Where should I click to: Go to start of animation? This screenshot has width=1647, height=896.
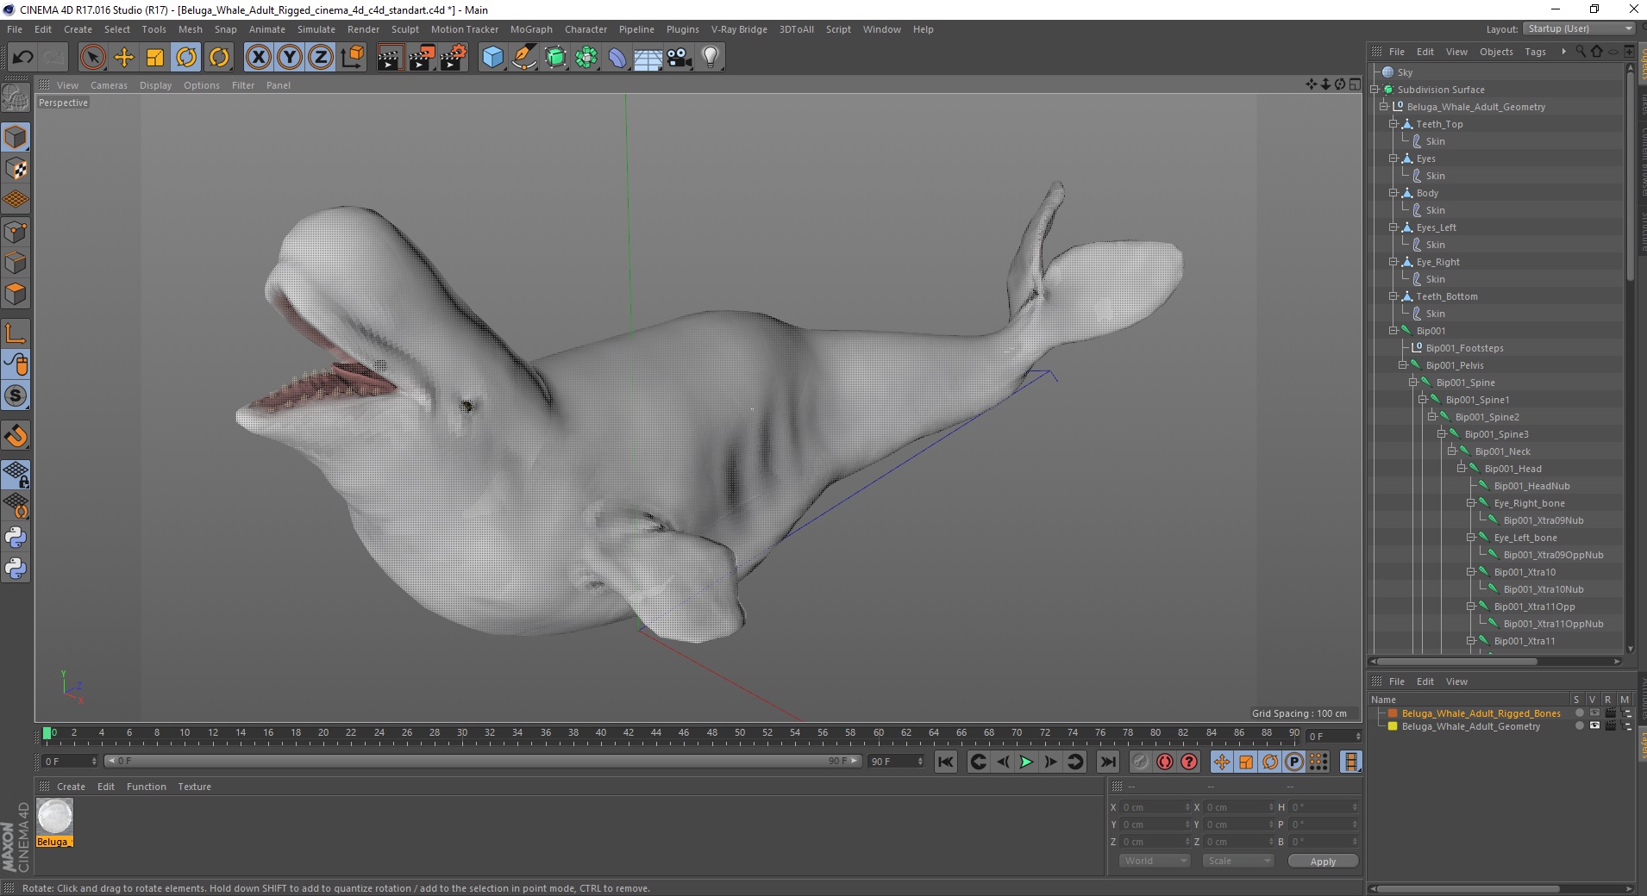tap(946, 762)
